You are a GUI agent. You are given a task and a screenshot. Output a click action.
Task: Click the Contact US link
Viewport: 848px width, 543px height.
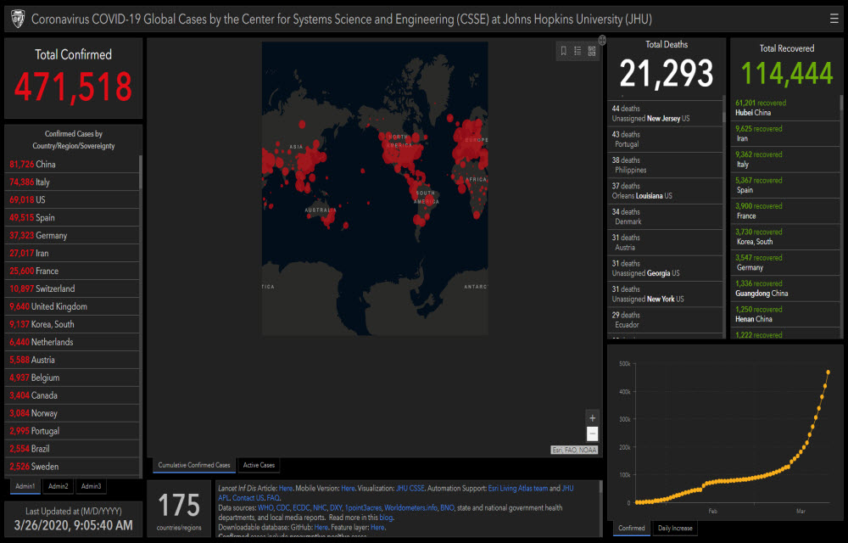248,498
